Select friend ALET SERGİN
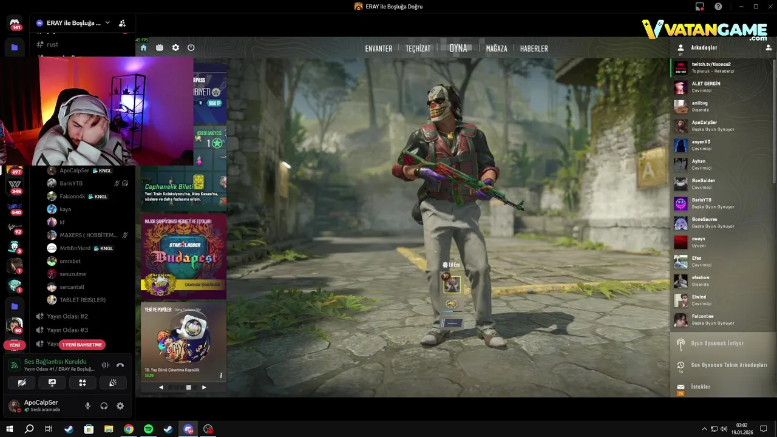Screen dimensions: 777x437 (722, 87)
